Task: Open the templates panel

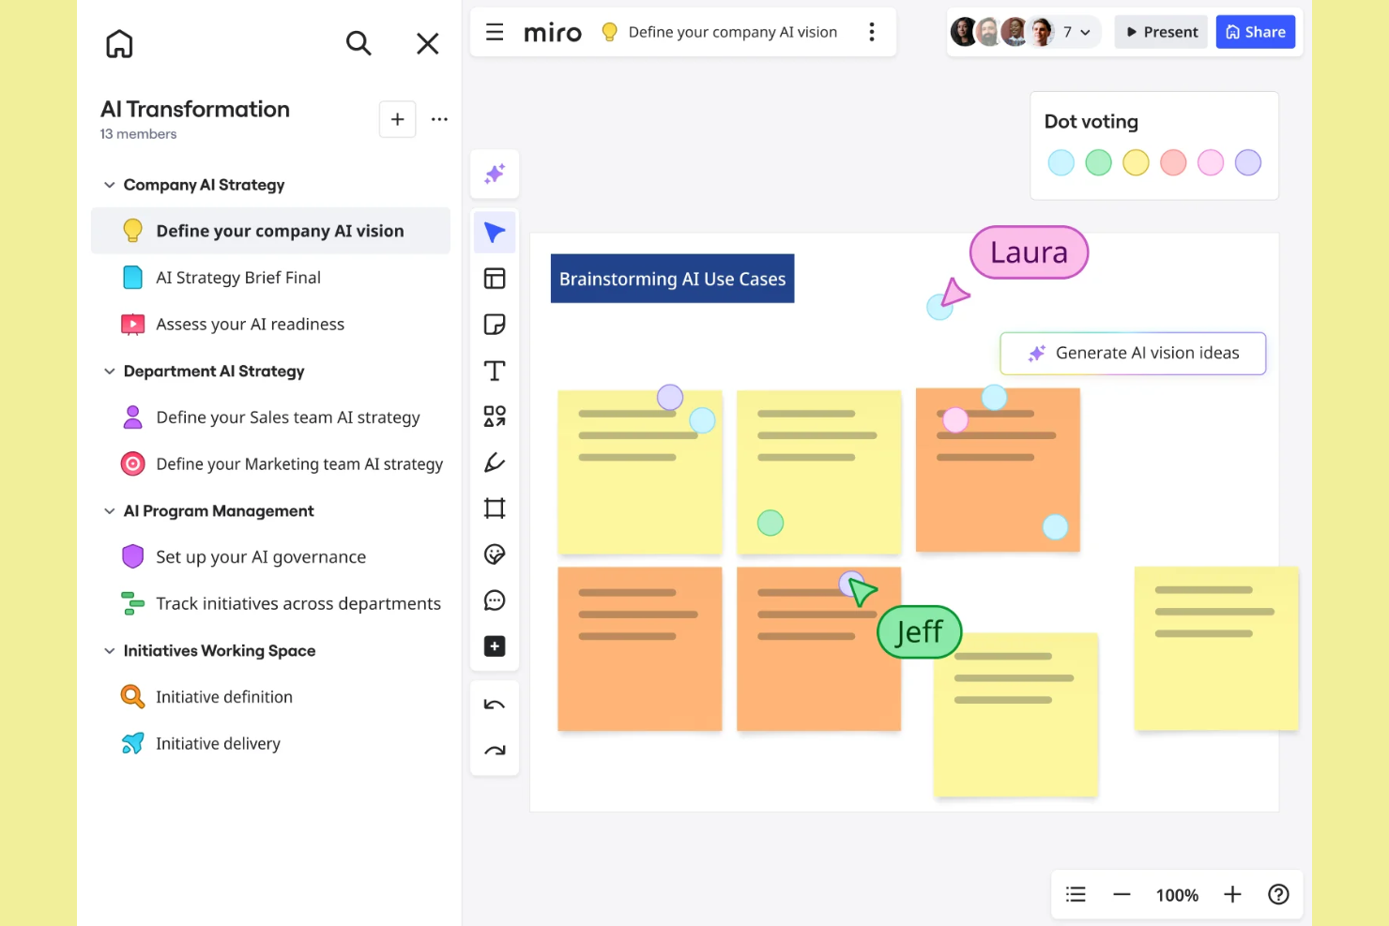Action: pos(495,278)
